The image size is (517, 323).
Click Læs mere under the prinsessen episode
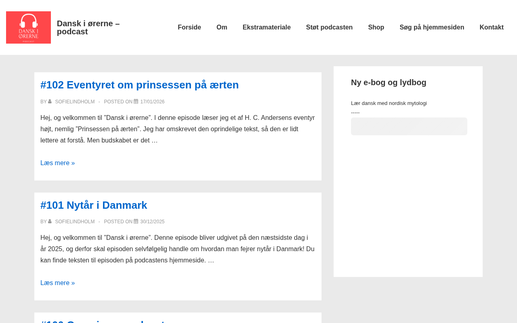[57, 163]
